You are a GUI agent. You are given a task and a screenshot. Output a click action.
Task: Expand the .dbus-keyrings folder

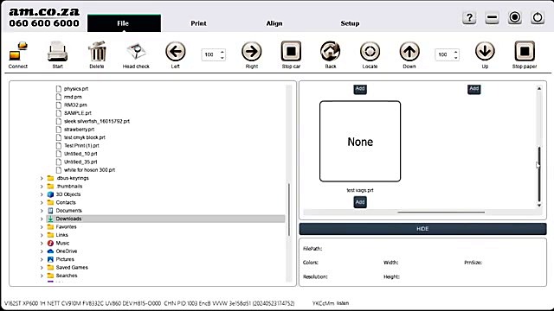pos(42,178)
